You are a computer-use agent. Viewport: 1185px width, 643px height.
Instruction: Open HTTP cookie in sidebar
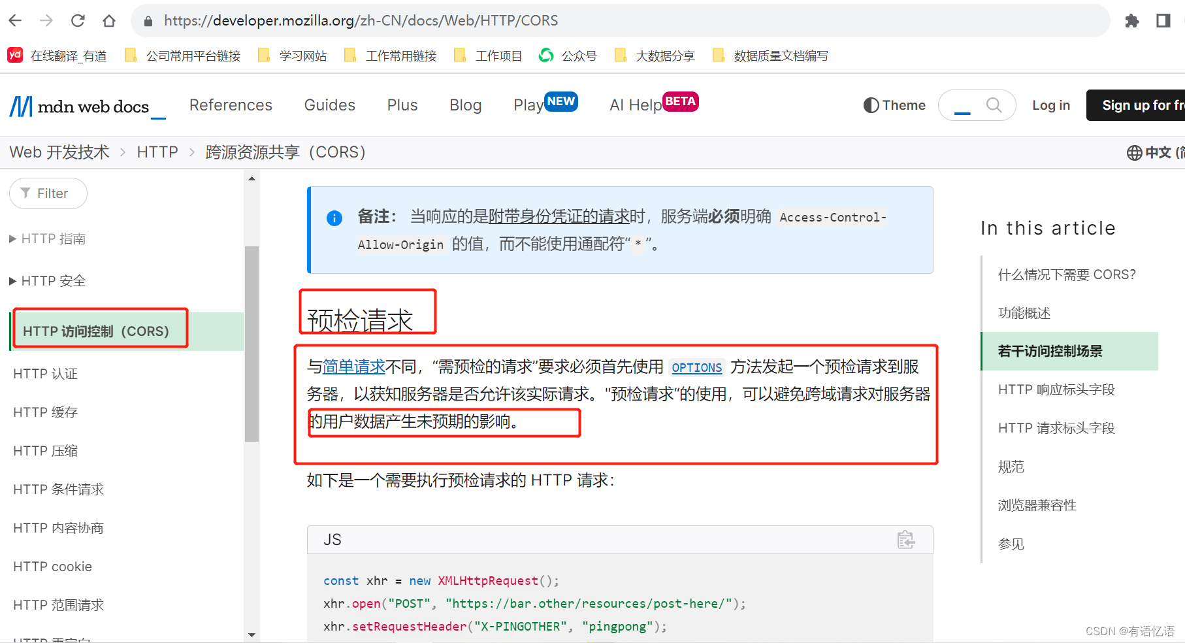(53, 567)
